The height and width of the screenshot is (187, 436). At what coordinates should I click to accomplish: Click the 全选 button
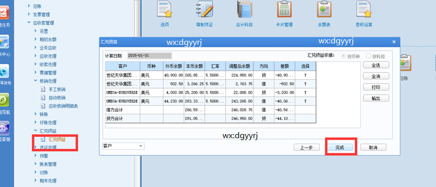click(376, 65)
